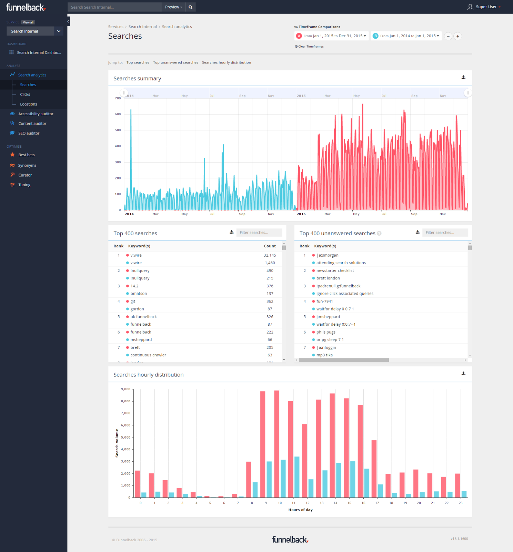Open Search Internal Dashboard

tap(39, 53)
